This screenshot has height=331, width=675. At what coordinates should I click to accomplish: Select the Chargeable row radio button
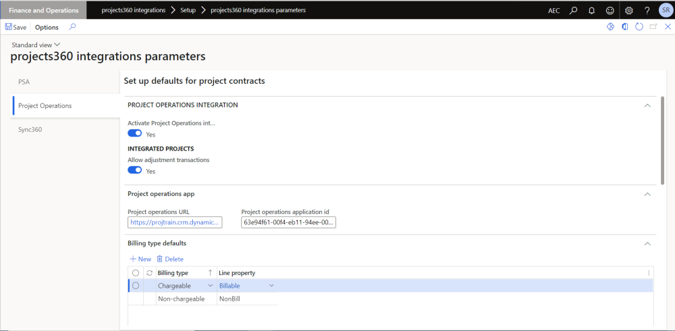(136, 286)
